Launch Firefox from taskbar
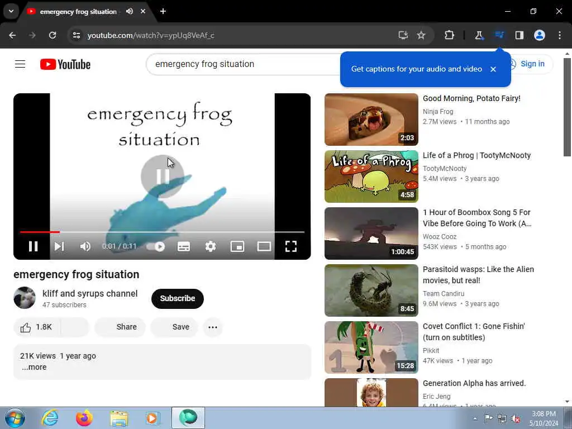The image size is (572, 429). 84,418
